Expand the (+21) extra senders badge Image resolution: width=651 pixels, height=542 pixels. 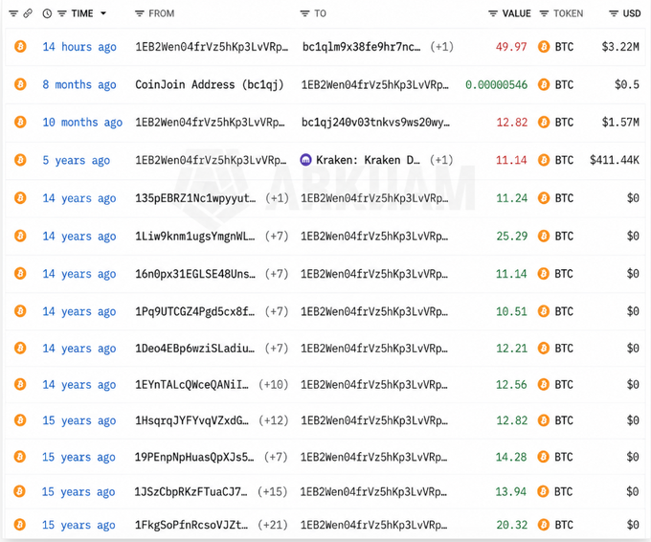[x=272, y=525]
